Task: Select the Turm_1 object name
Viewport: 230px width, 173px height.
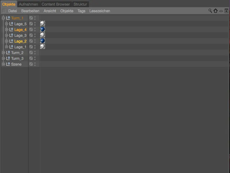Action: tap(17, 18)
